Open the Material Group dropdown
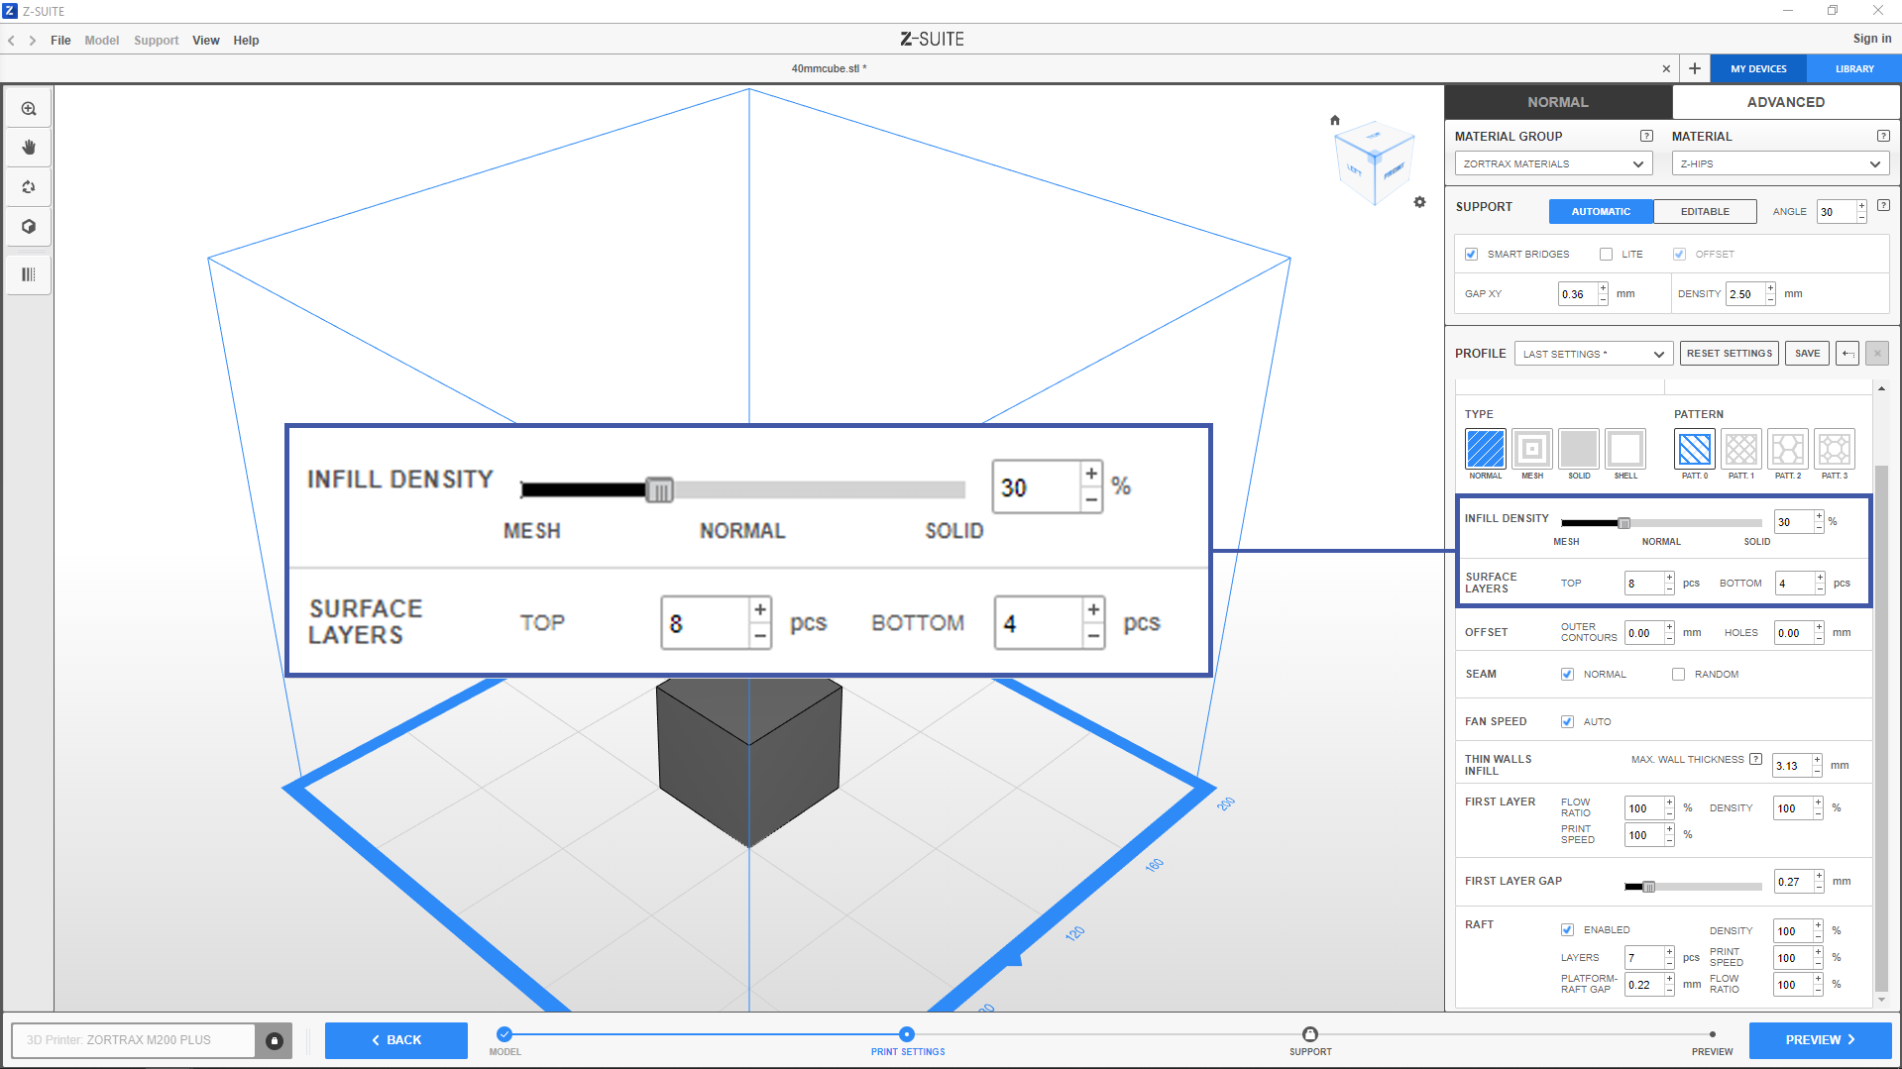 [1552, 164]
